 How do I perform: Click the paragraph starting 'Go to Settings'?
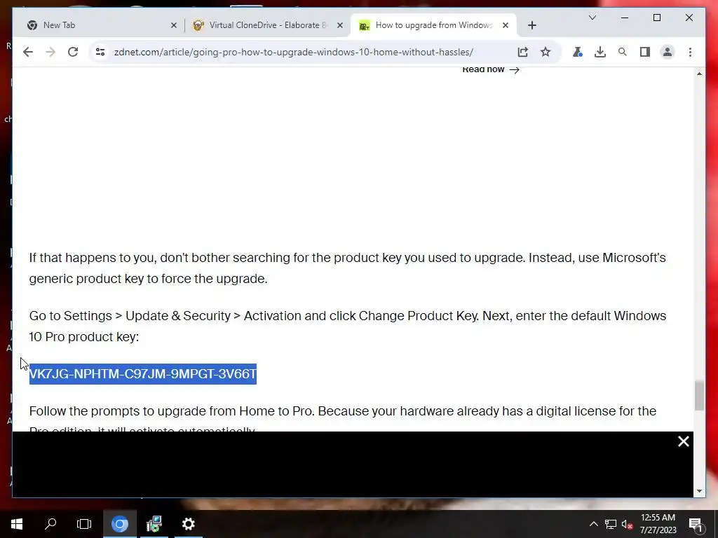[348, 326]
